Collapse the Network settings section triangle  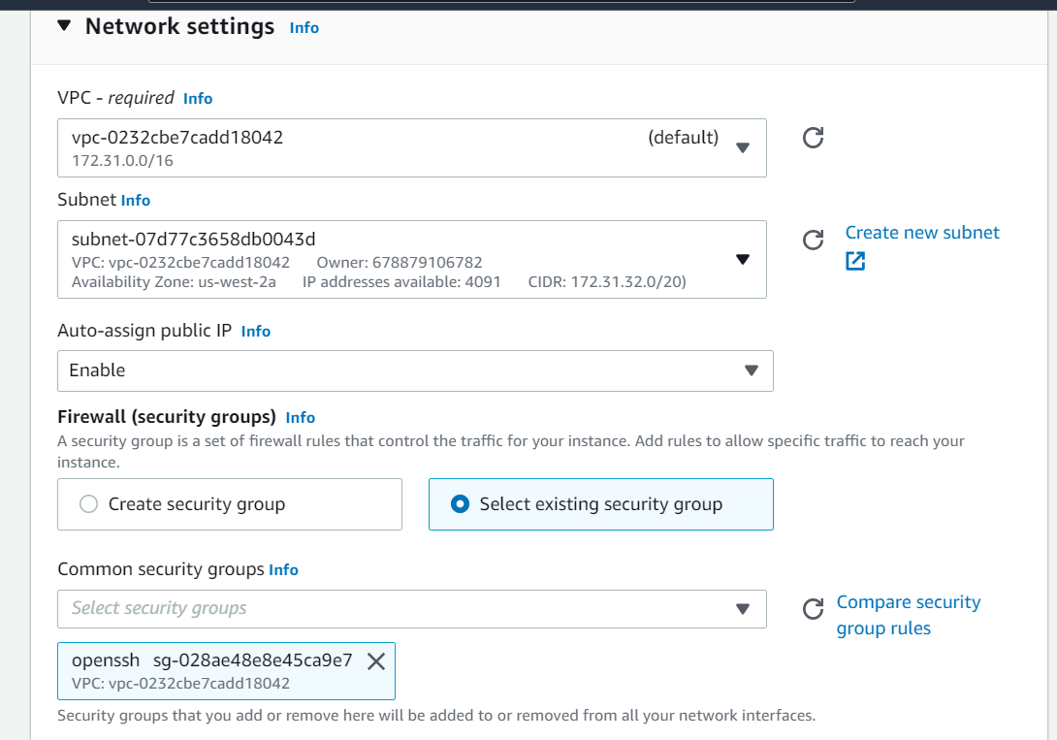[x=64, y=26]
